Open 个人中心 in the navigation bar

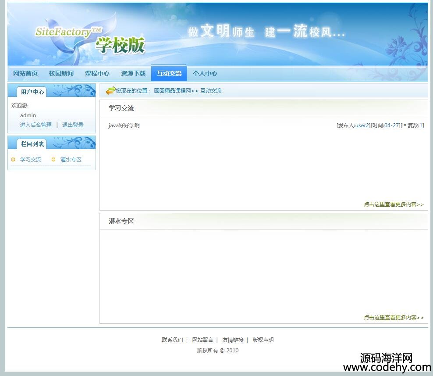[205, 73]
